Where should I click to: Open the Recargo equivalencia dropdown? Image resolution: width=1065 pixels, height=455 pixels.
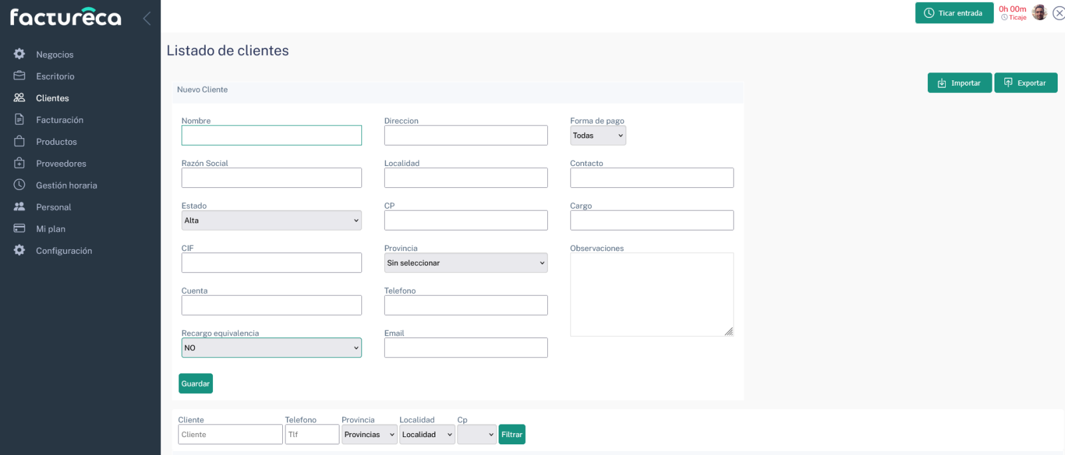[x=271, y=348]
